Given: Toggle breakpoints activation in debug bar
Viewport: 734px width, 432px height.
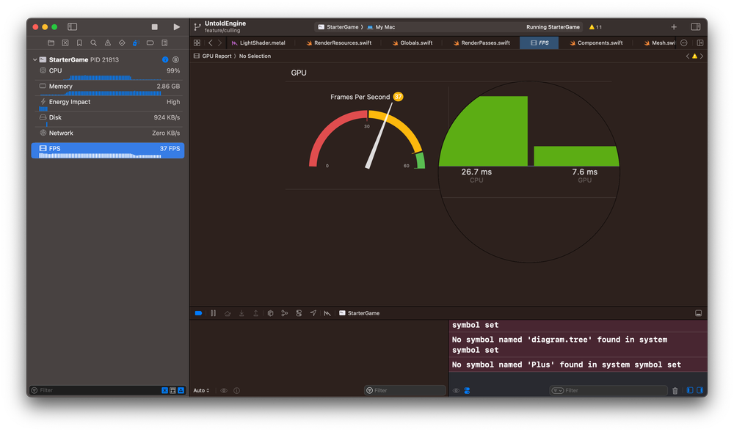Looking at the screenshot, I should coord(198,313).
